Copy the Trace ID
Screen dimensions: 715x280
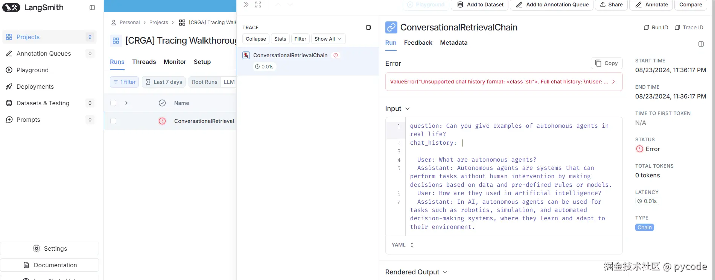(x=689, y=27)
